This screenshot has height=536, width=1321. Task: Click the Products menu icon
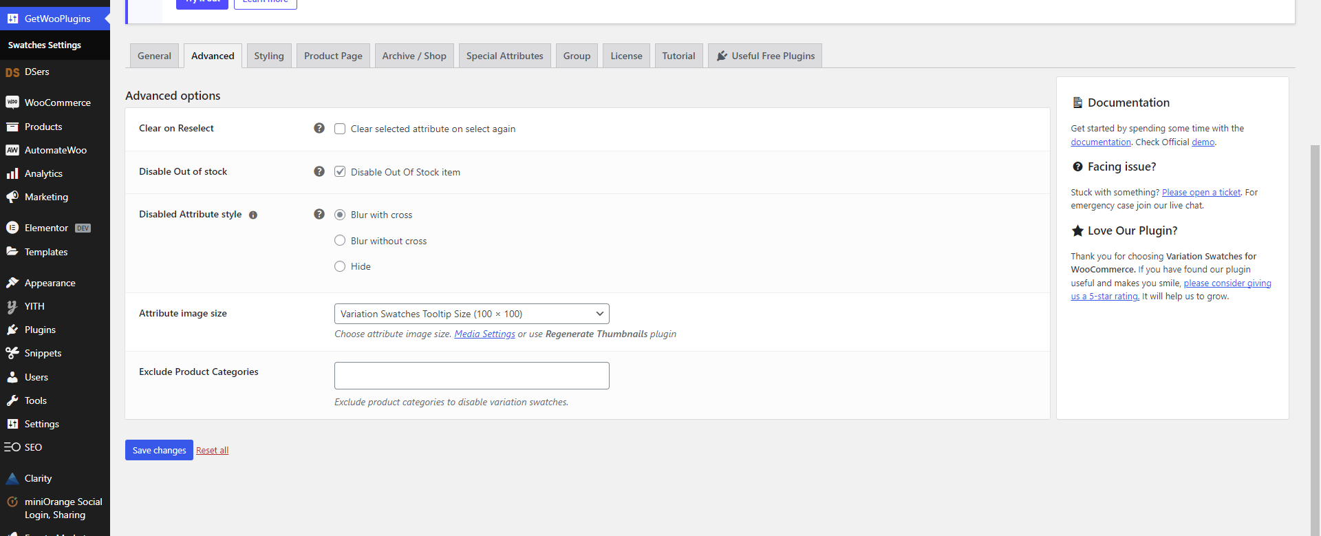tap(12, 127)
